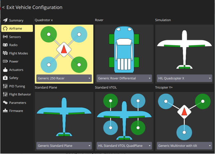
Task: Click the Tricopter Y+ group heading
Action: tap(164, 87)
